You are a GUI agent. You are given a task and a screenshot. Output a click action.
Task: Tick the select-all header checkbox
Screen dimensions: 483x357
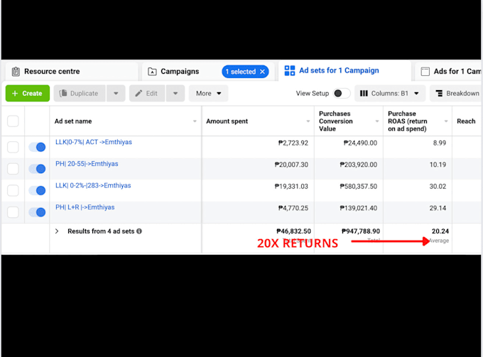coord(13,121)
